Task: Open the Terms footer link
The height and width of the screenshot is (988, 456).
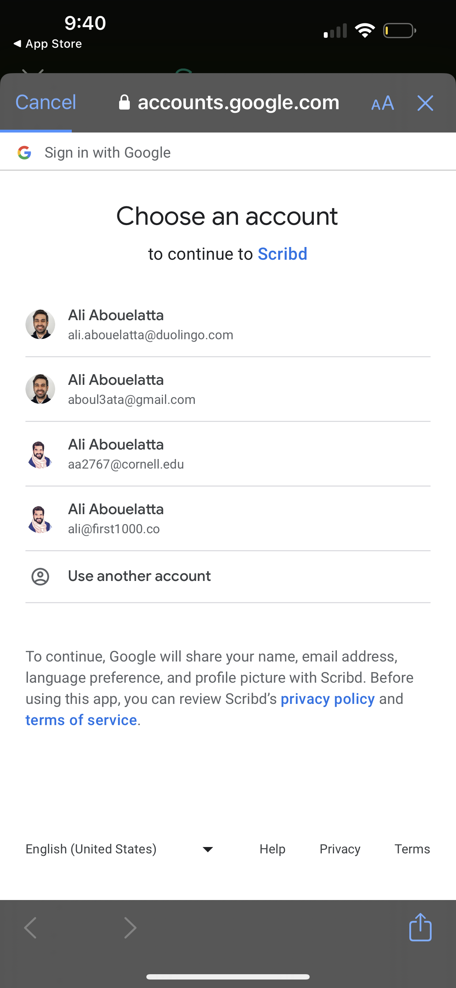Action: point(412,849)
